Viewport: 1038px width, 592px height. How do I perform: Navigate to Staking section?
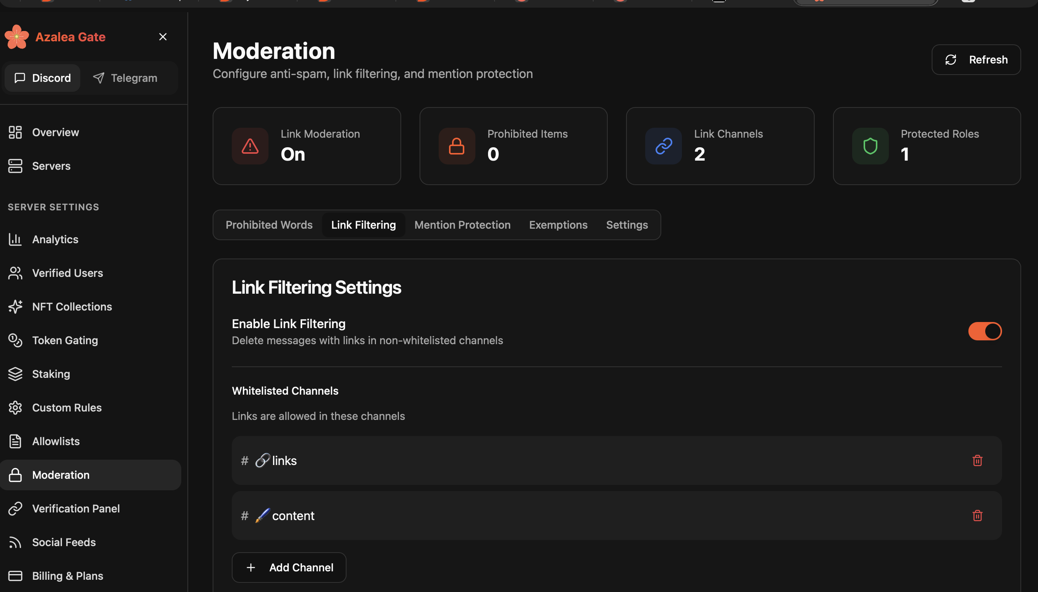tap(51, 374)
